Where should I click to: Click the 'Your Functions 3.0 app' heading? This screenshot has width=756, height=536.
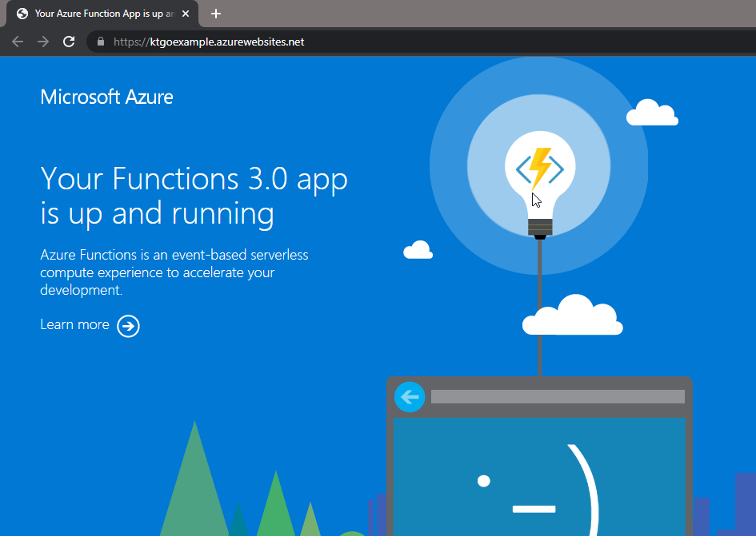(x=194, y=196)
